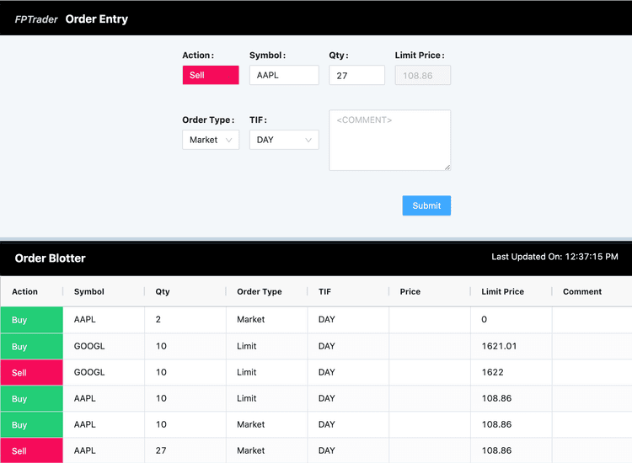Sort by the Qty column header
632x463 pixels.
click(163, 291)
